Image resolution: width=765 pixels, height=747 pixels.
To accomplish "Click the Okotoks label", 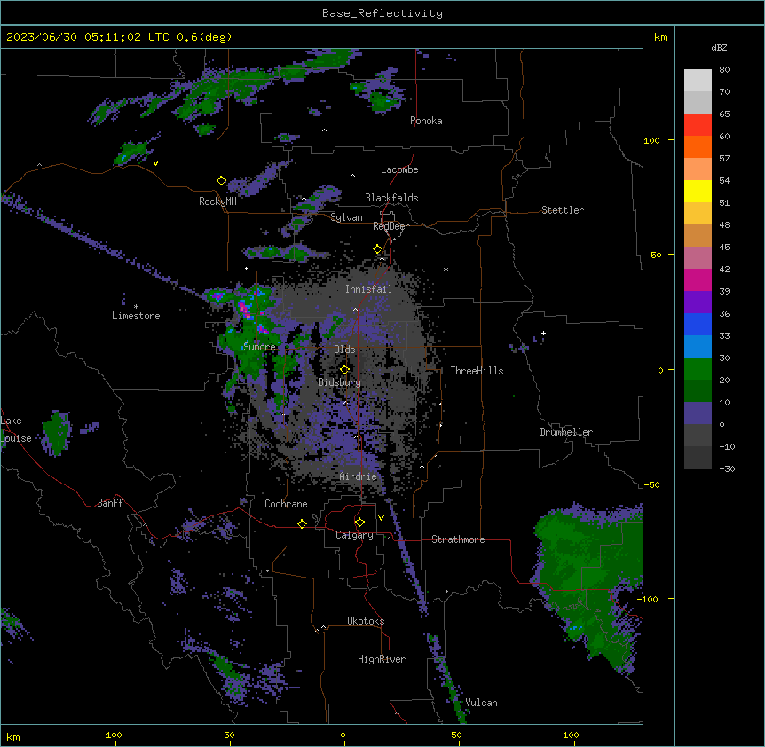I will coord(366,621).
